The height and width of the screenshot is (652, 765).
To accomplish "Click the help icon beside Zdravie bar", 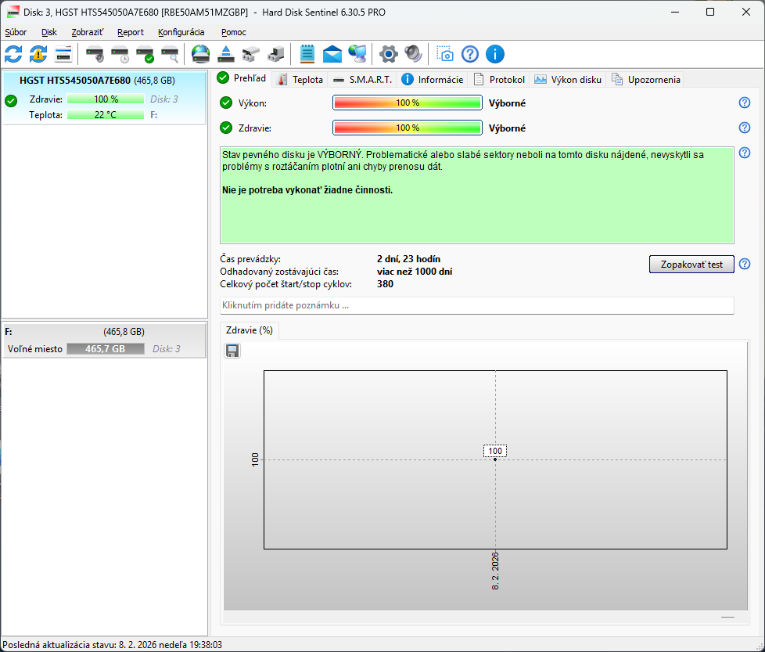I will (x=745, y=128).
